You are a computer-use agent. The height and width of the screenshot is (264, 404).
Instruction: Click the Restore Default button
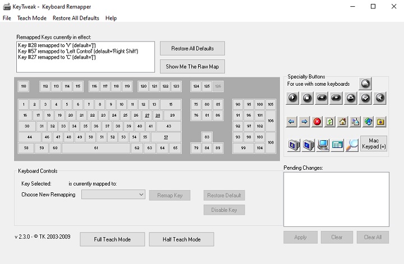[224, 195]
